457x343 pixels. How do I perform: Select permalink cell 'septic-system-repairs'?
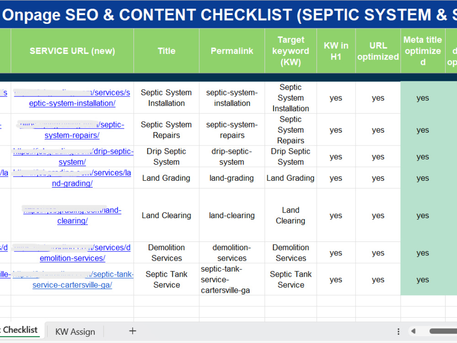(232, 130)
